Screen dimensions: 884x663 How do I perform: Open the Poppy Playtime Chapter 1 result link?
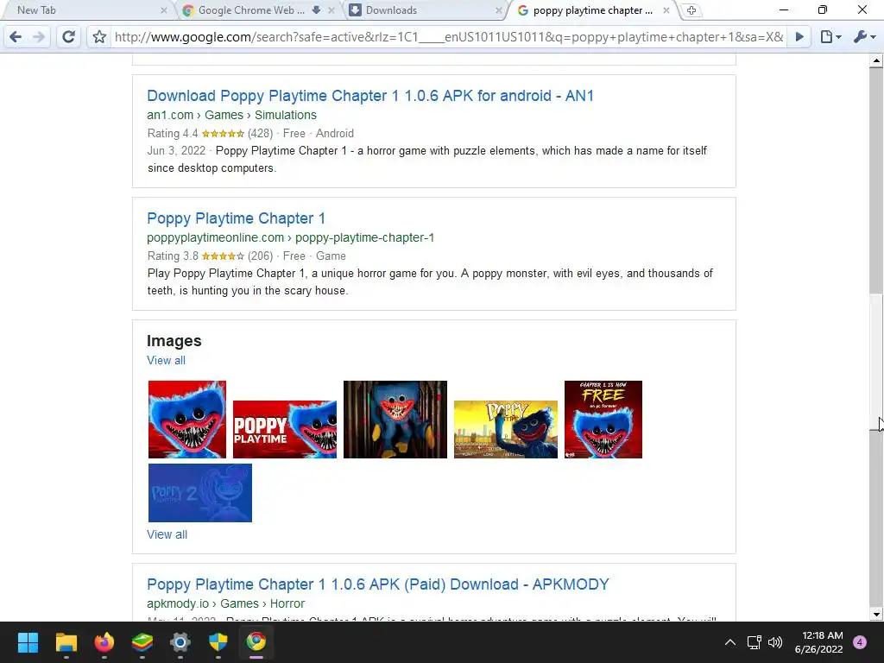pos(237,218)
